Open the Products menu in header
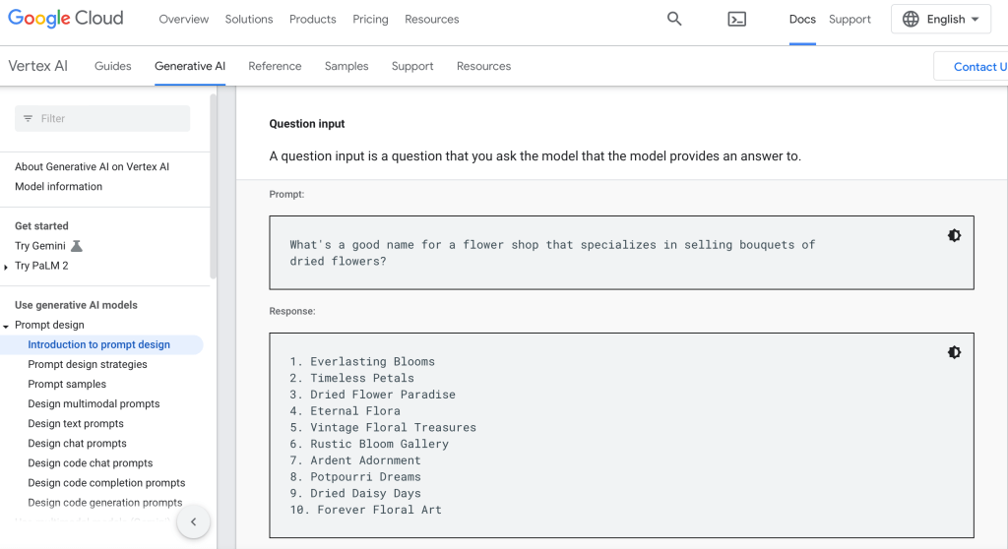 [x=313, y=19]
